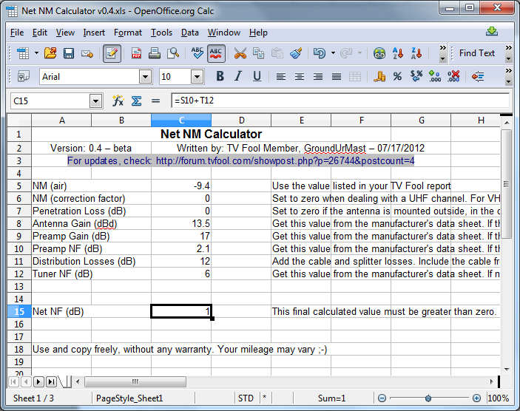Click the Sort Ascending icon

tap(399, 53)
